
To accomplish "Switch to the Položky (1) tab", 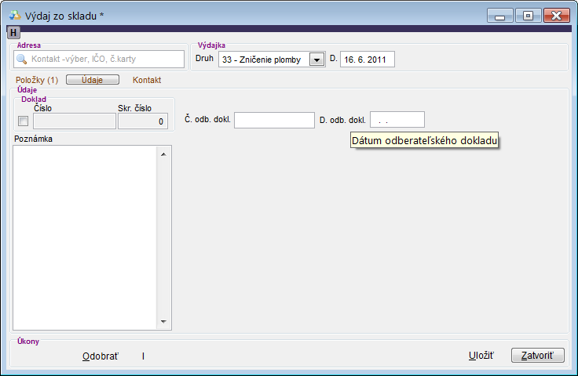I will click(x=37, y=80).
